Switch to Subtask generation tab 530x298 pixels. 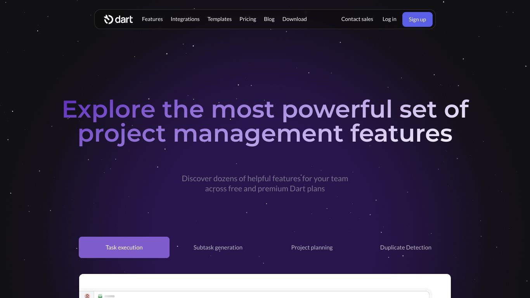tap(218, 247)
